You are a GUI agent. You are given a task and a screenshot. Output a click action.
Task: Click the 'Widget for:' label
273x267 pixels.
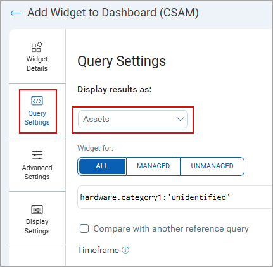[x=96, y=148]
